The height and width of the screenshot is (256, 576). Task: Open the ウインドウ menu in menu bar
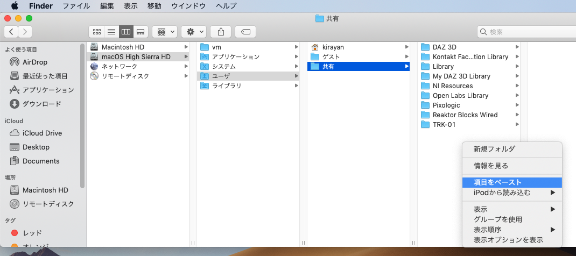188,6
